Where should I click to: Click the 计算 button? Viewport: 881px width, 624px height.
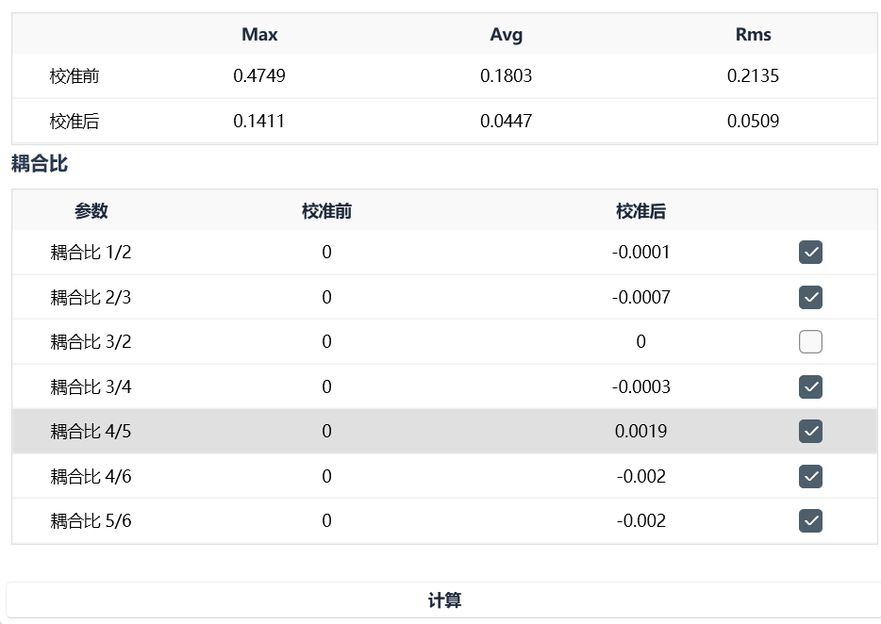point(443,599)
